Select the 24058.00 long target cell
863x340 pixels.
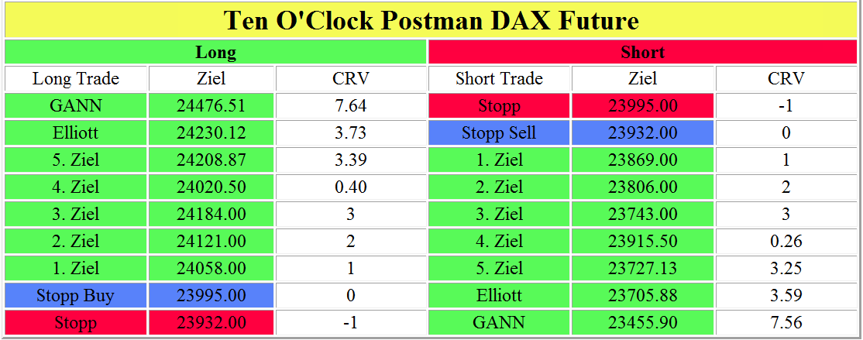(x=211, y=269)
